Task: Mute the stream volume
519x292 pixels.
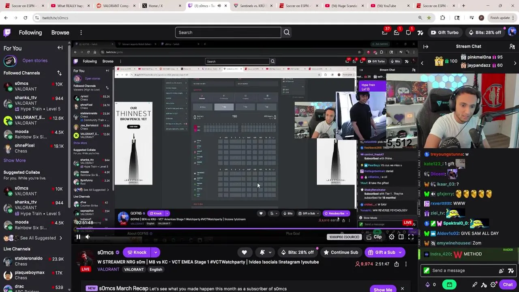Action: (88, 237)
